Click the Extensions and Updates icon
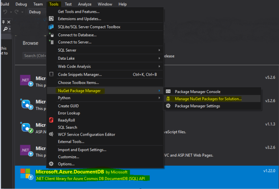Viewport: 279px width, 189px height. point(51,19)
